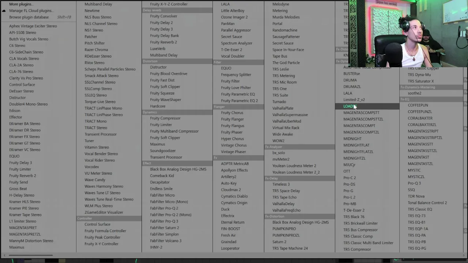This screenshot has height=263, width=468.
Task: Choose Manage FL Cloud plugins...
Action: pyautogui.click(x=31, y=11)
